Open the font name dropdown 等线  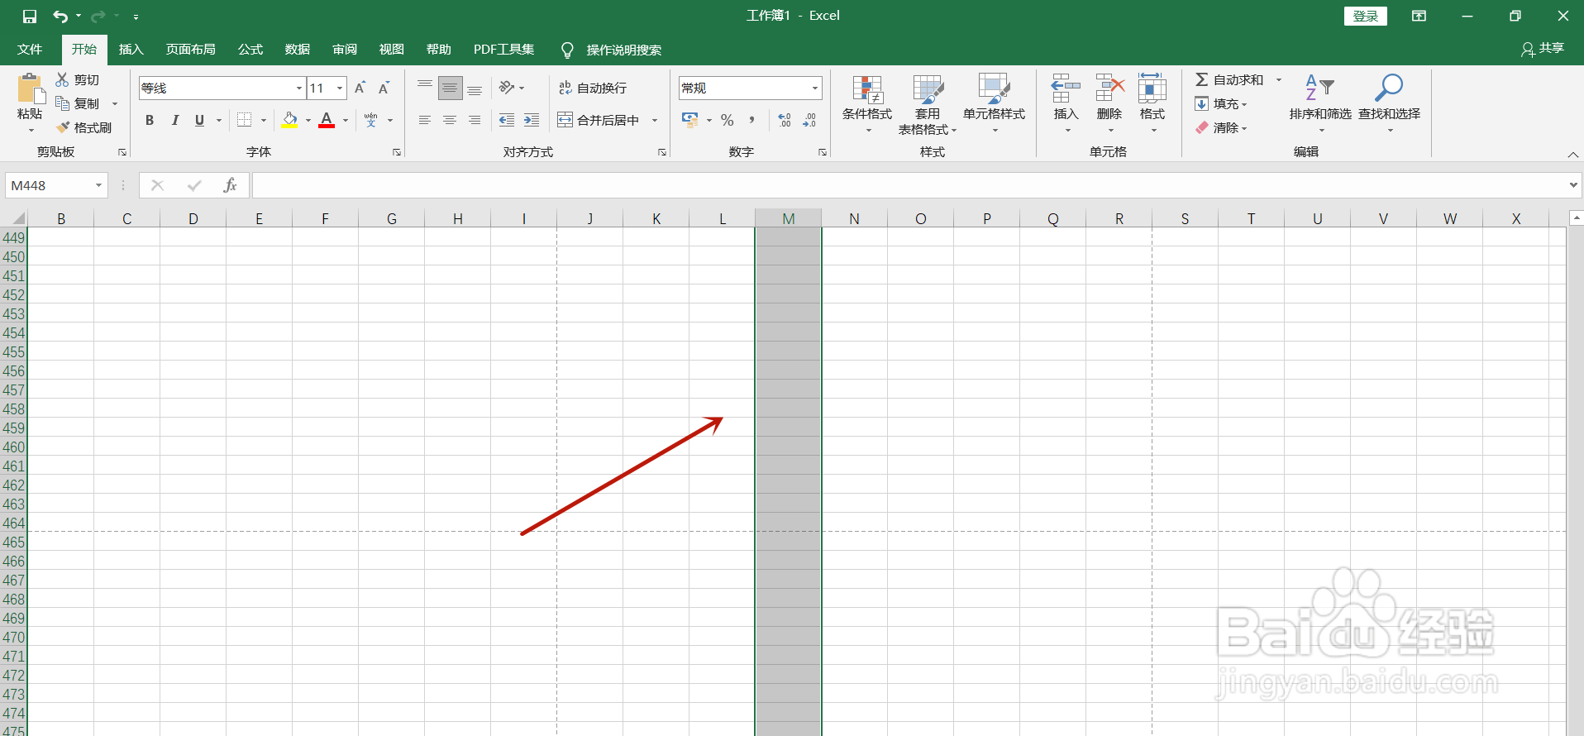[x=299, y=88]
